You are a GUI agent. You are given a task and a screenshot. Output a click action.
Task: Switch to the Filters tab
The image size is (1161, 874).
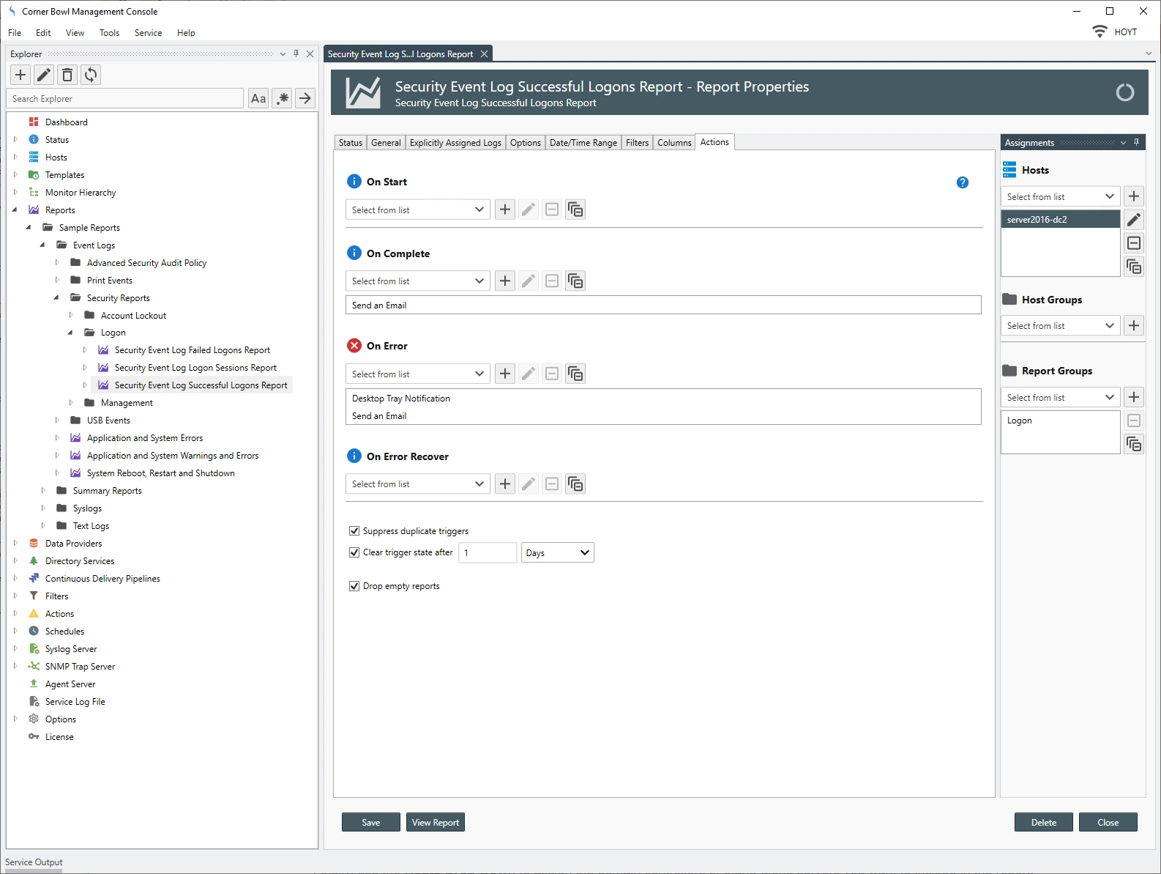[x=637, y=143]
